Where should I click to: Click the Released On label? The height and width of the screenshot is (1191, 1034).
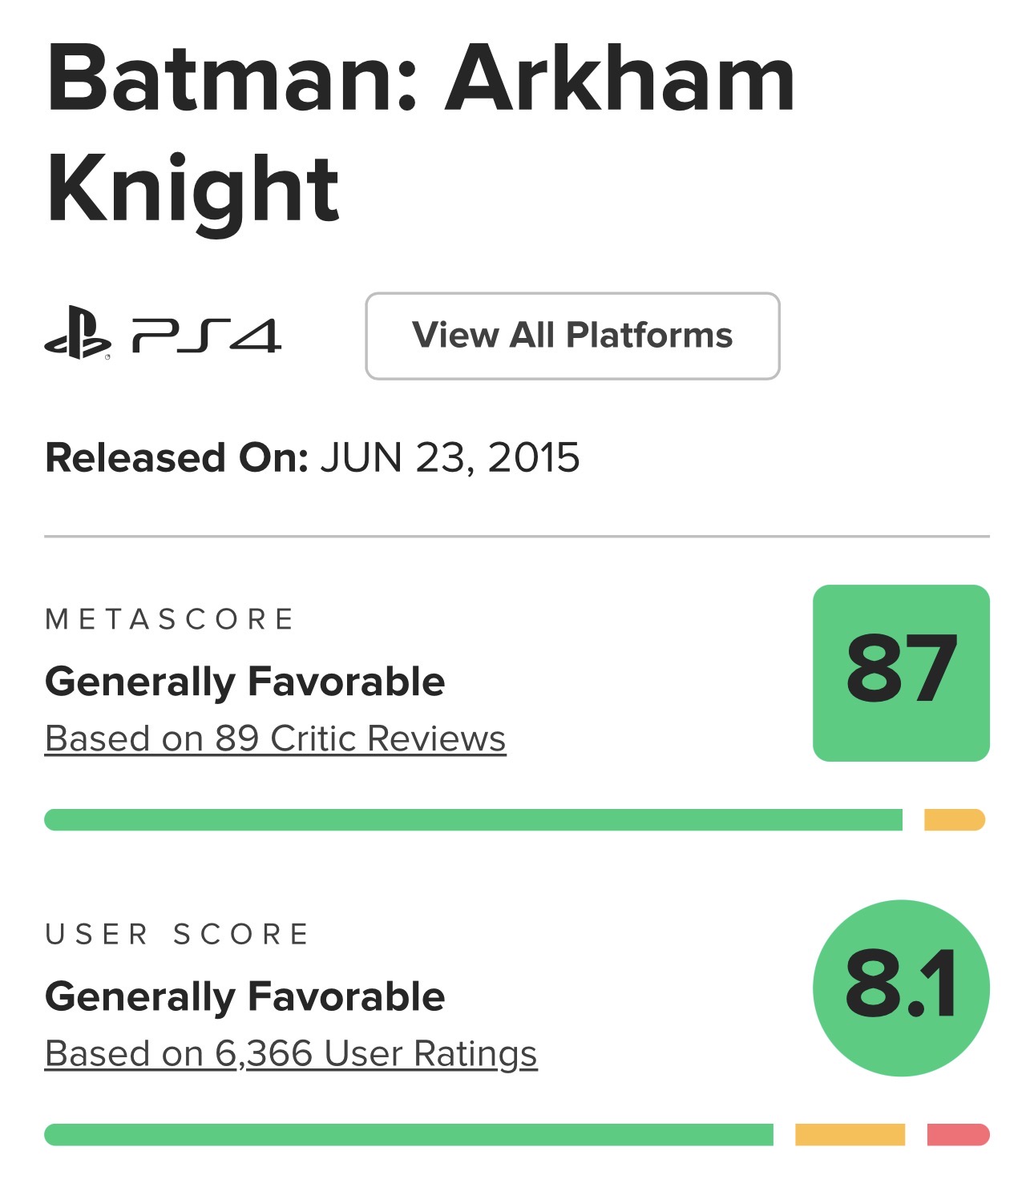(176, 458)
